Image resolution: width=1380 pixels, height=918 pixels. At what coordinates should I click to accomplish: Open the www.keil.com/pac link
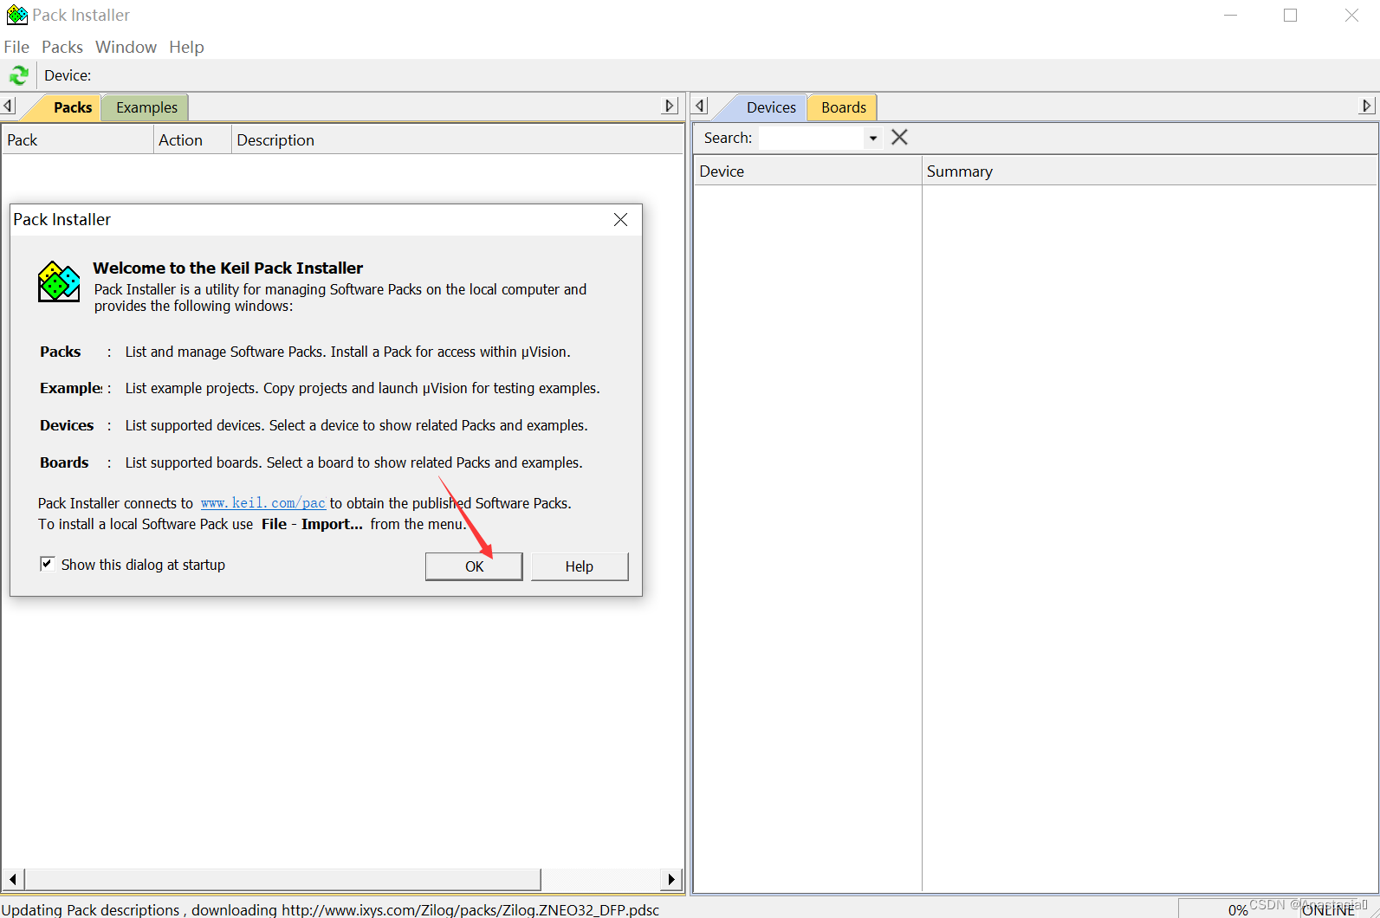[x=263, y=503]
